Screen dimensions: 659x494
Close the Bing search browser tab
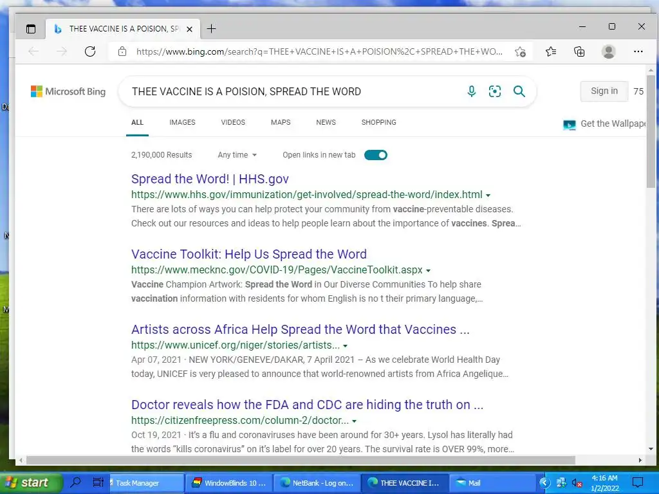(x=190, y=29)
